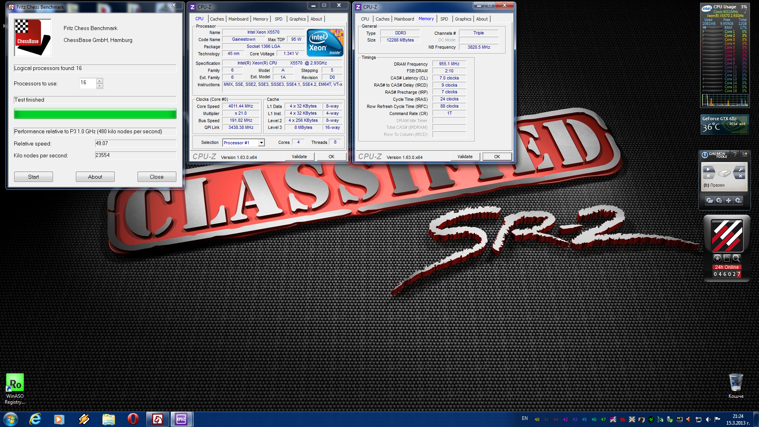
Task: Open Windows Explorer folder on taskbar
Action: tap(108, 419)
